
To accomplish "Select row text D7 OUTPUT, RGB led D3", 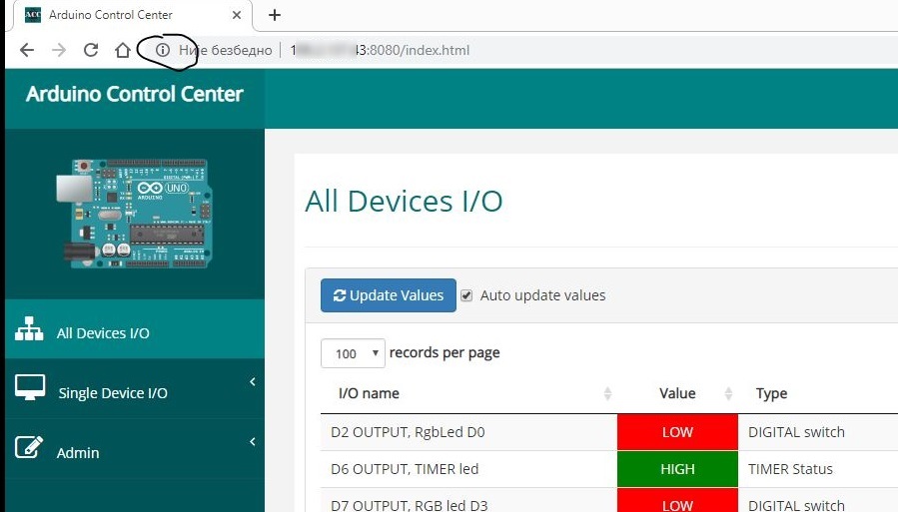I will (x=410, y=505).
